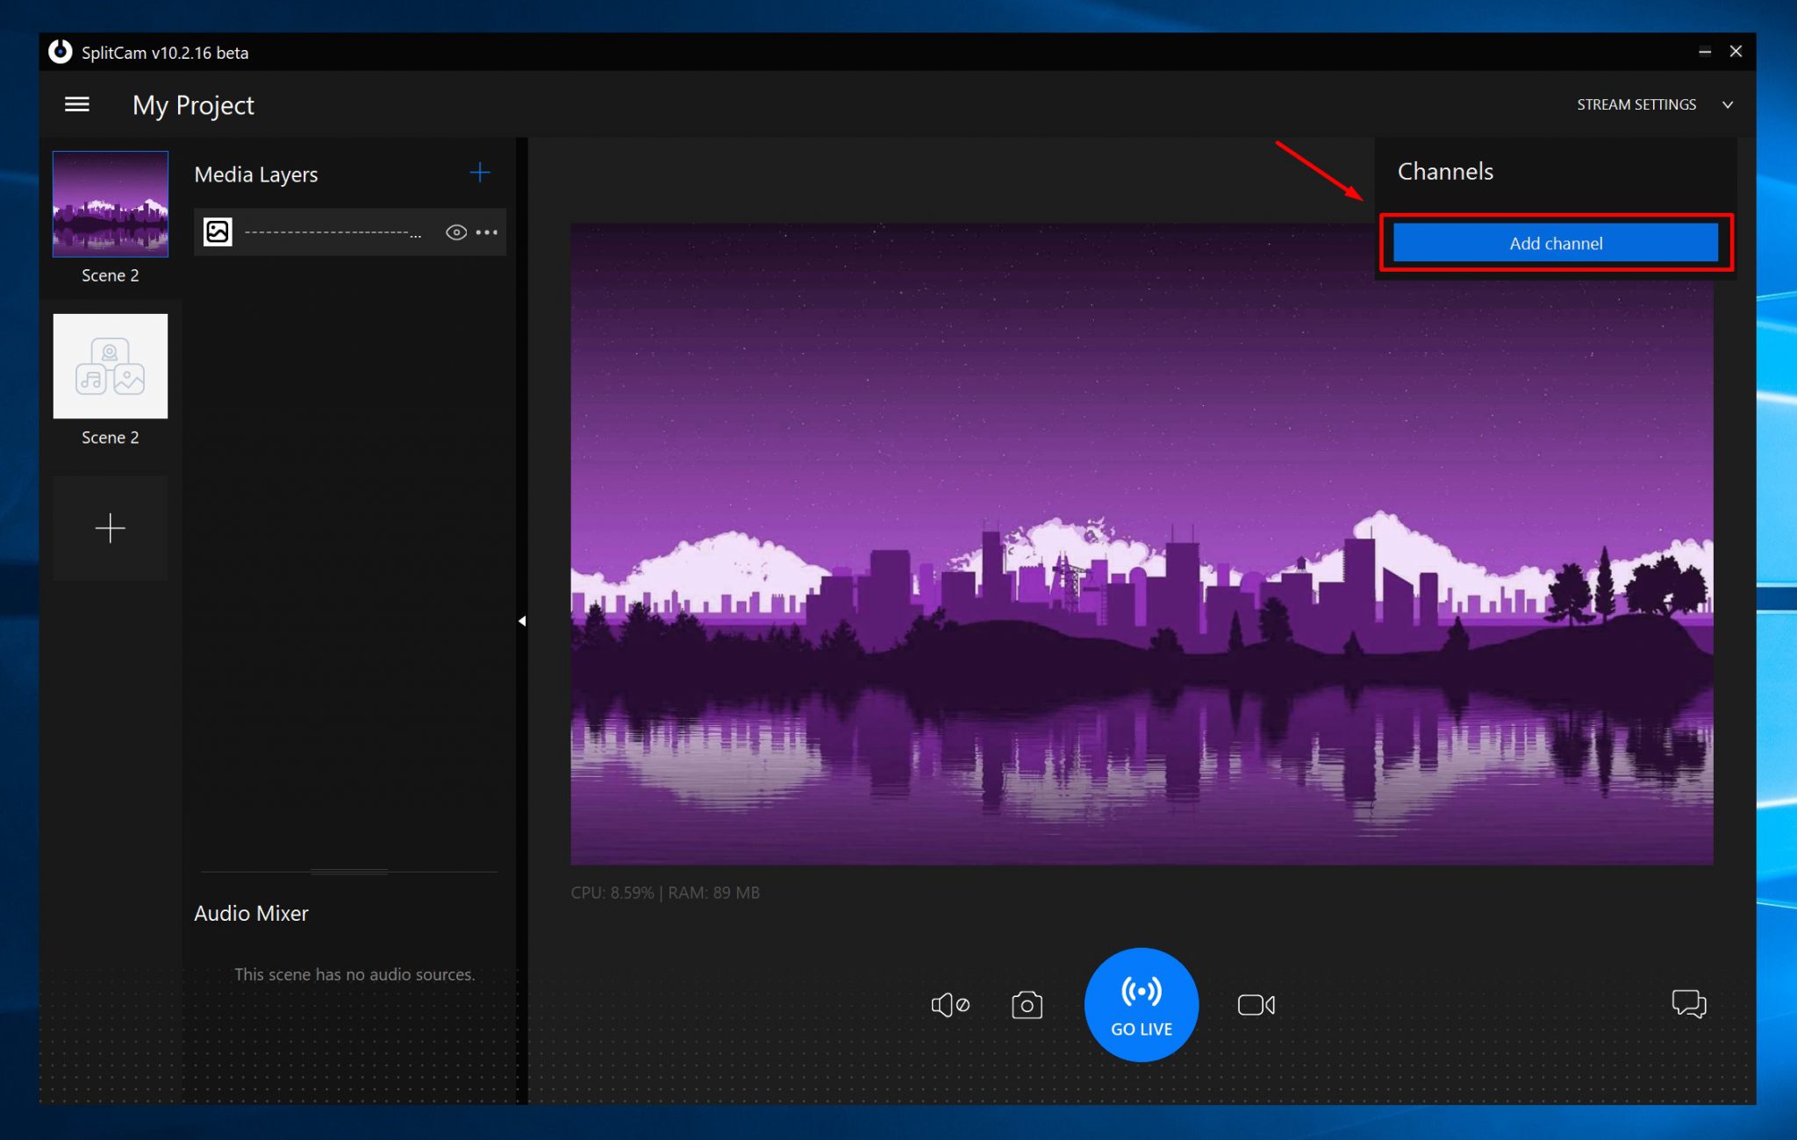Click the media layer name field
The width and height of the screenshot is (1797, 1140).
pos(332,232)
